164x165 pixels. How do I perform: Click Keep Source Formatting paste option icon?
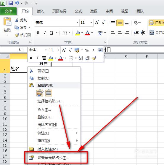coord(40,93)
